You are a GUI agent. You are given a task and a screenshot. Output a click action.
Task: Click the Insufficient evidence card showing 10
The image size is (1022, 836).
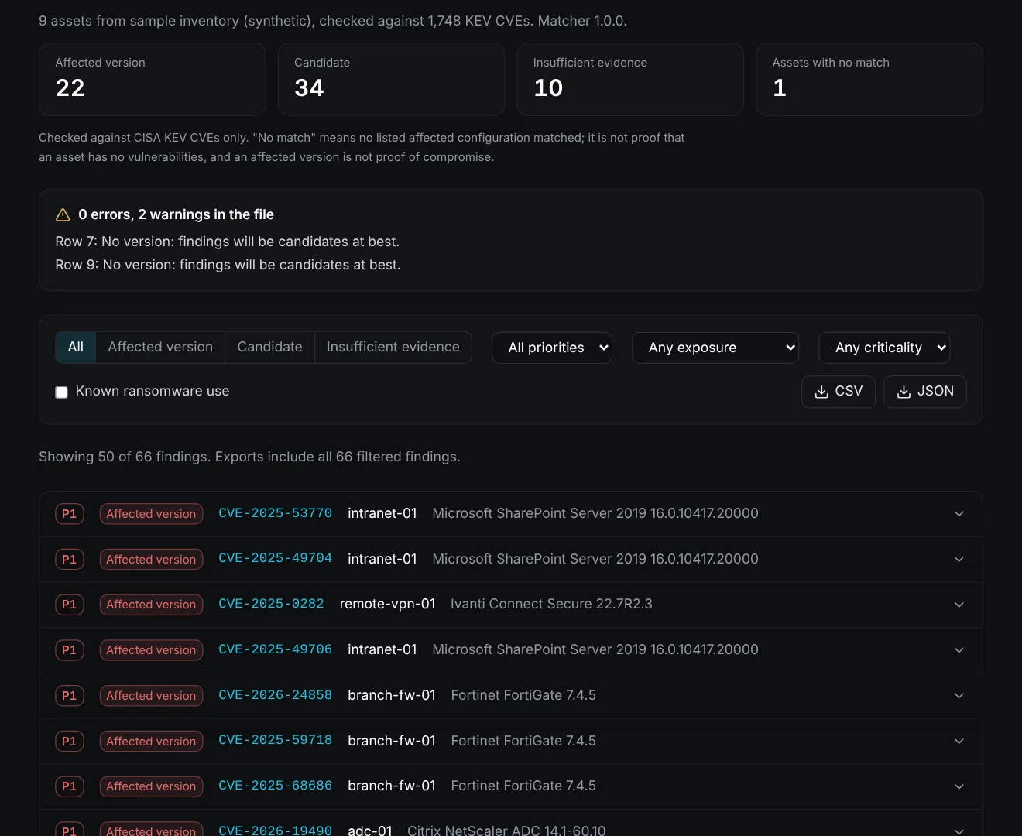pyautogui.click(x=630, y=80)
